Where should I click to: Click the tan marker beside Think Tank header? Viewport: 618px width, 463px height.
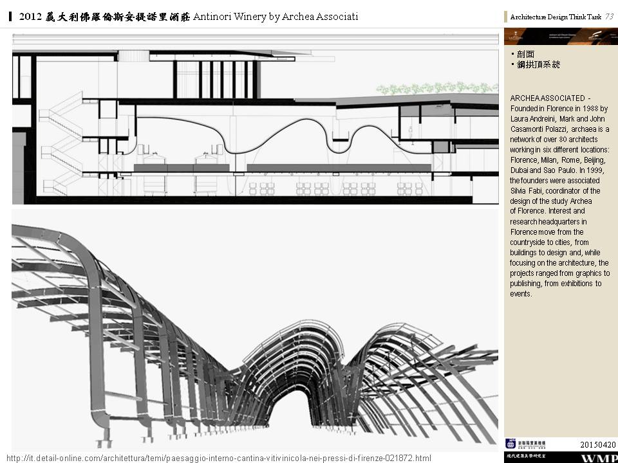pos(505,17)
